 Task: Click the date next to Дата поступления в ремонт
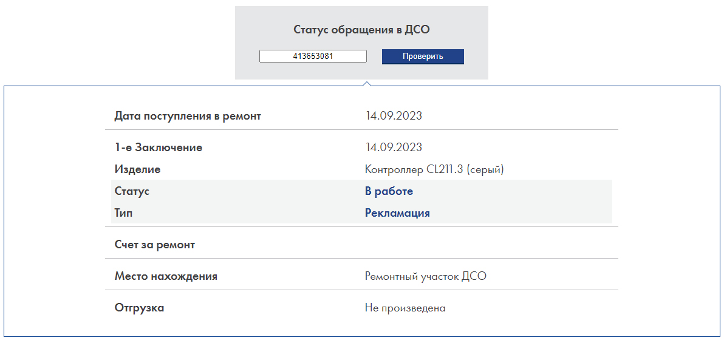coord(394,116)
